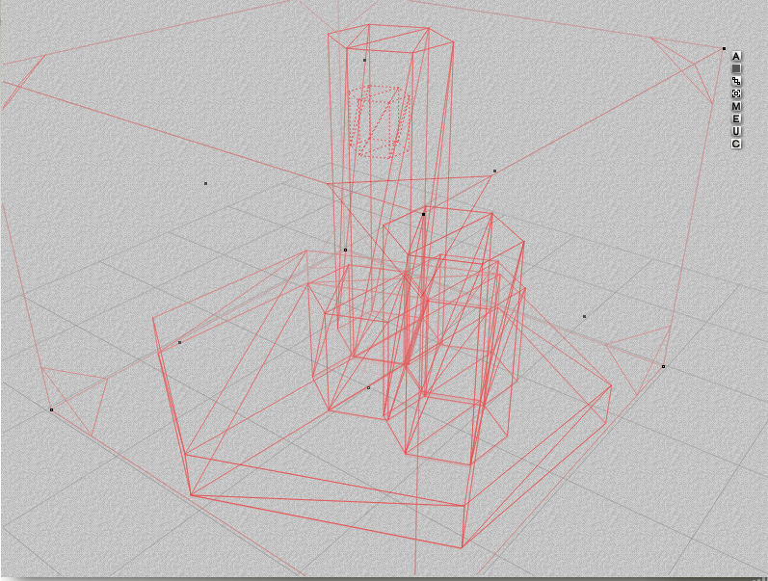Click the target tracking icon
The width and height of the screenshot is (768, 581).
click(735, 93)
